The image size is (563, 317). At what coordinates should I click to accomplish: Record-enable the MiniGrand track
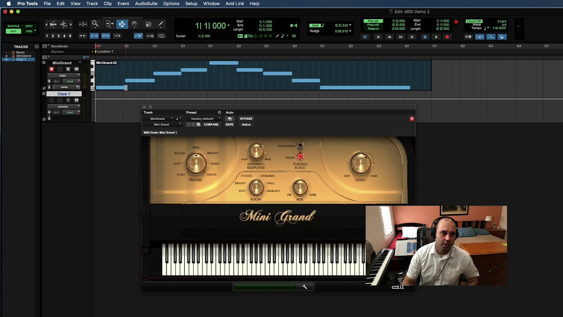pyautogui.click(x=51, y=69)
